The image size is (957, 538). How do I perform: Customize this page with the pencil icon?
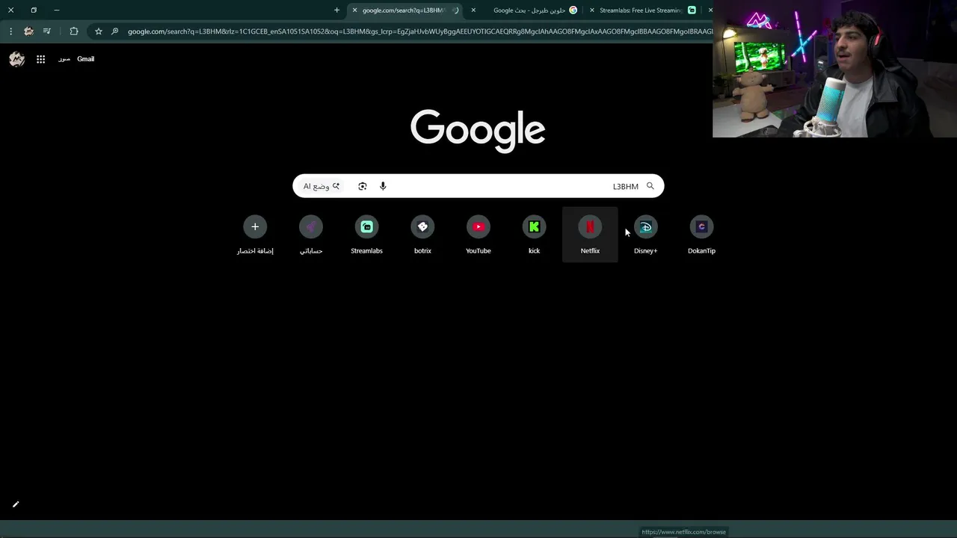[x=16, y=504]
